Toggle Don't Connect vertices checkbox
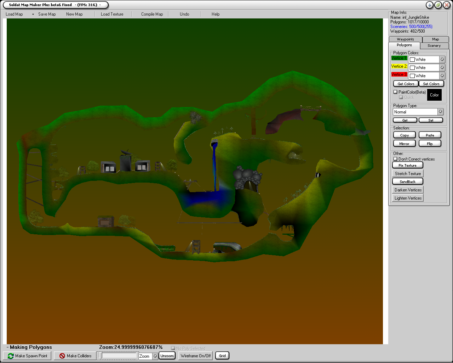This screenshot has width=453, height=363. click(x=396, y=159)
